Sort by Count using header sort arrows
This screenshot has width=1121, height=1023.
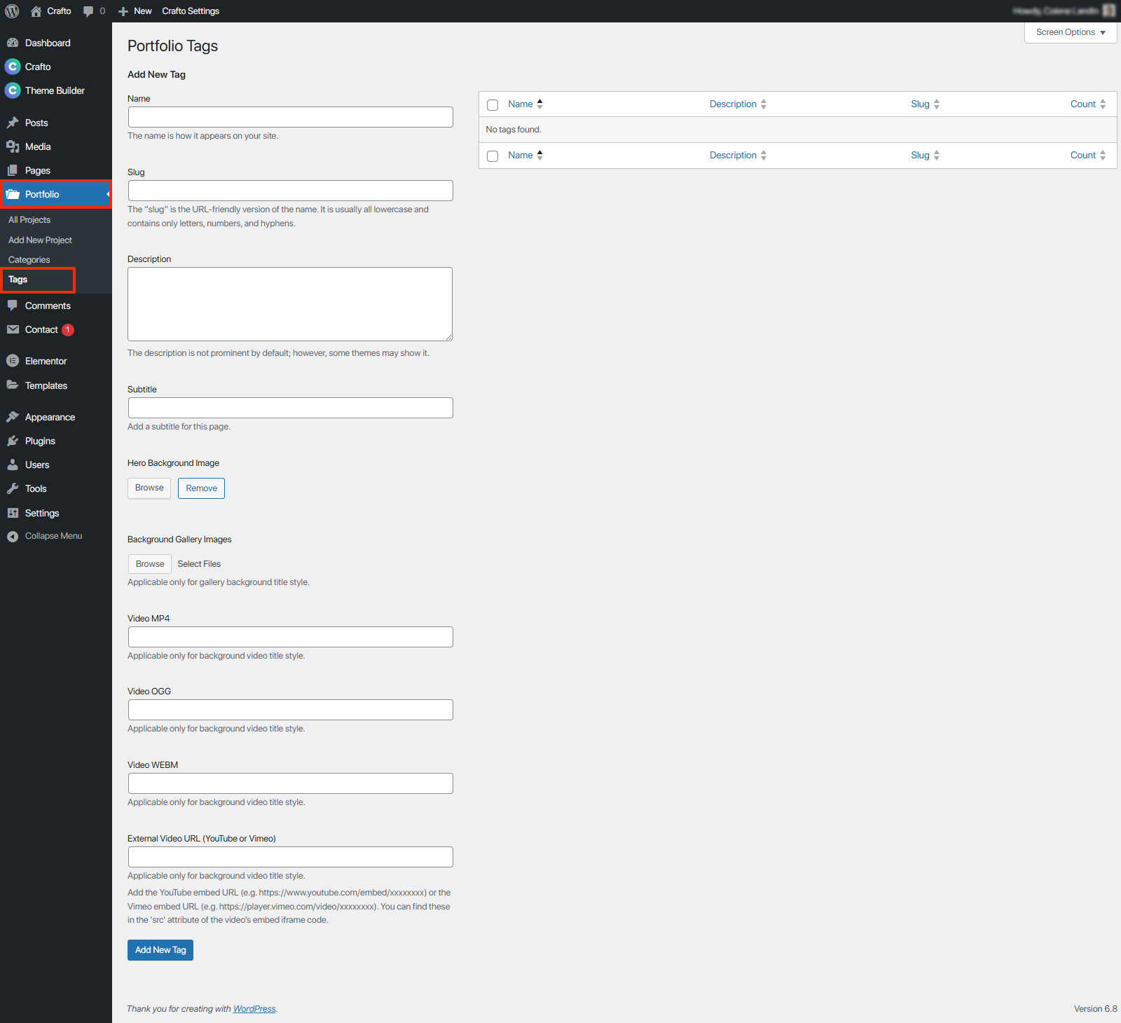tap(1103, 104)
